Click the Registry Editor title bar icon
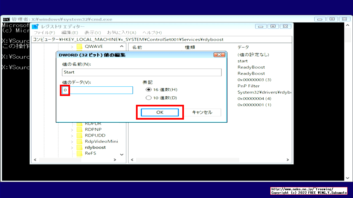 click(x=35, y=26)
